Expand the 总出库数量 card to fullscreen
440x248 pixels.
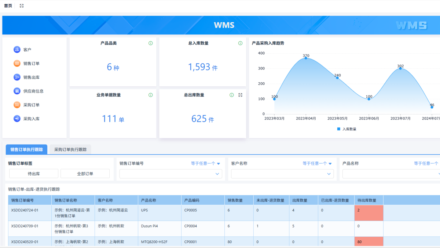(x=241, y=95)
